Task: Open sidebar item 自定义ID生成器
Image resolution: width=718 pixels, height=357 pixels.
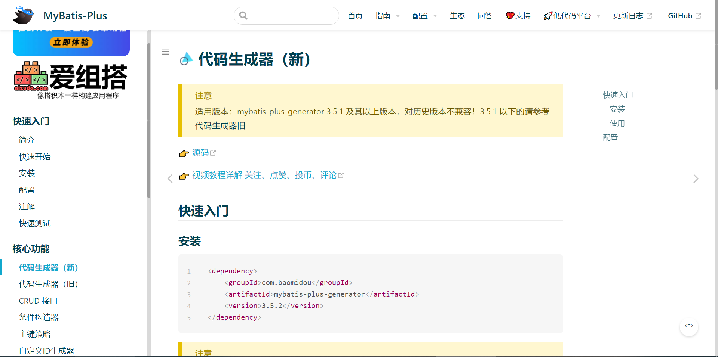Action: pos(47,351)
